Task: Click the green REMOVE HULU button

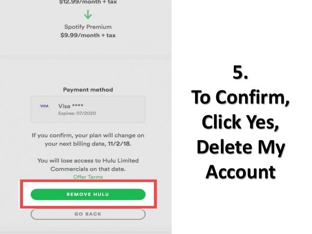Action: (x=88, y=194)
